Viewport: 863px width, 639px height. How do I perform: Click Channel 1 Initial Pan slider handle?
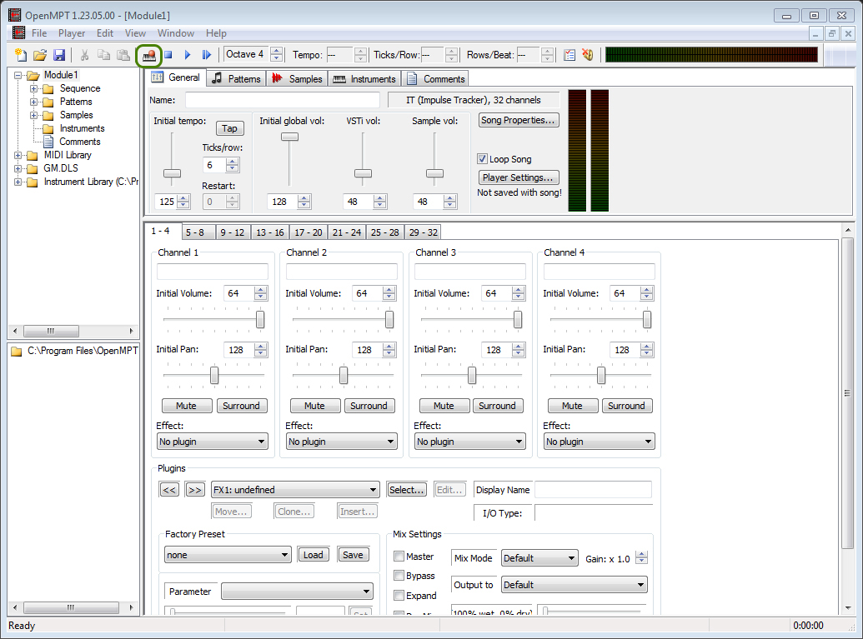tap(214, 376)
